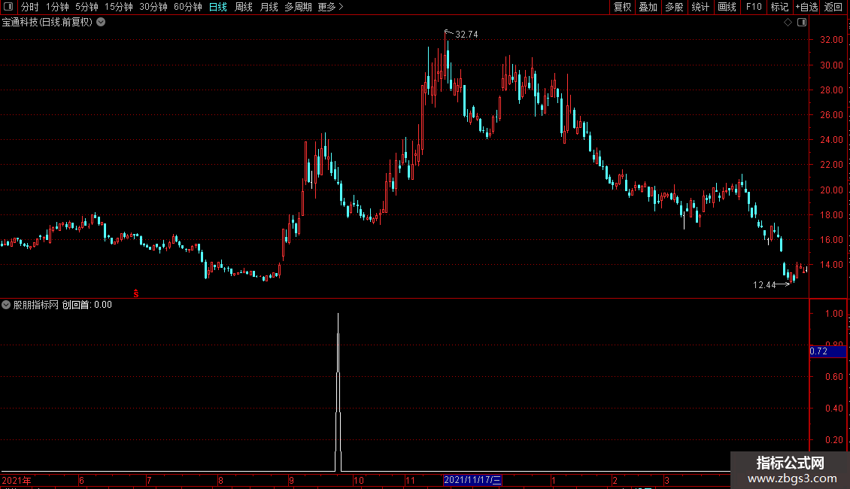This screenshot has width=850, height=489.
Task: Toggle the right side panel icon
Action: [x=802, y=23]
